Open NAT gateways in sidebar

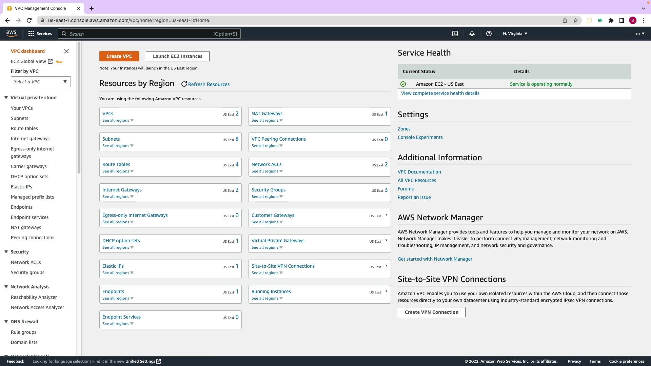26,227
